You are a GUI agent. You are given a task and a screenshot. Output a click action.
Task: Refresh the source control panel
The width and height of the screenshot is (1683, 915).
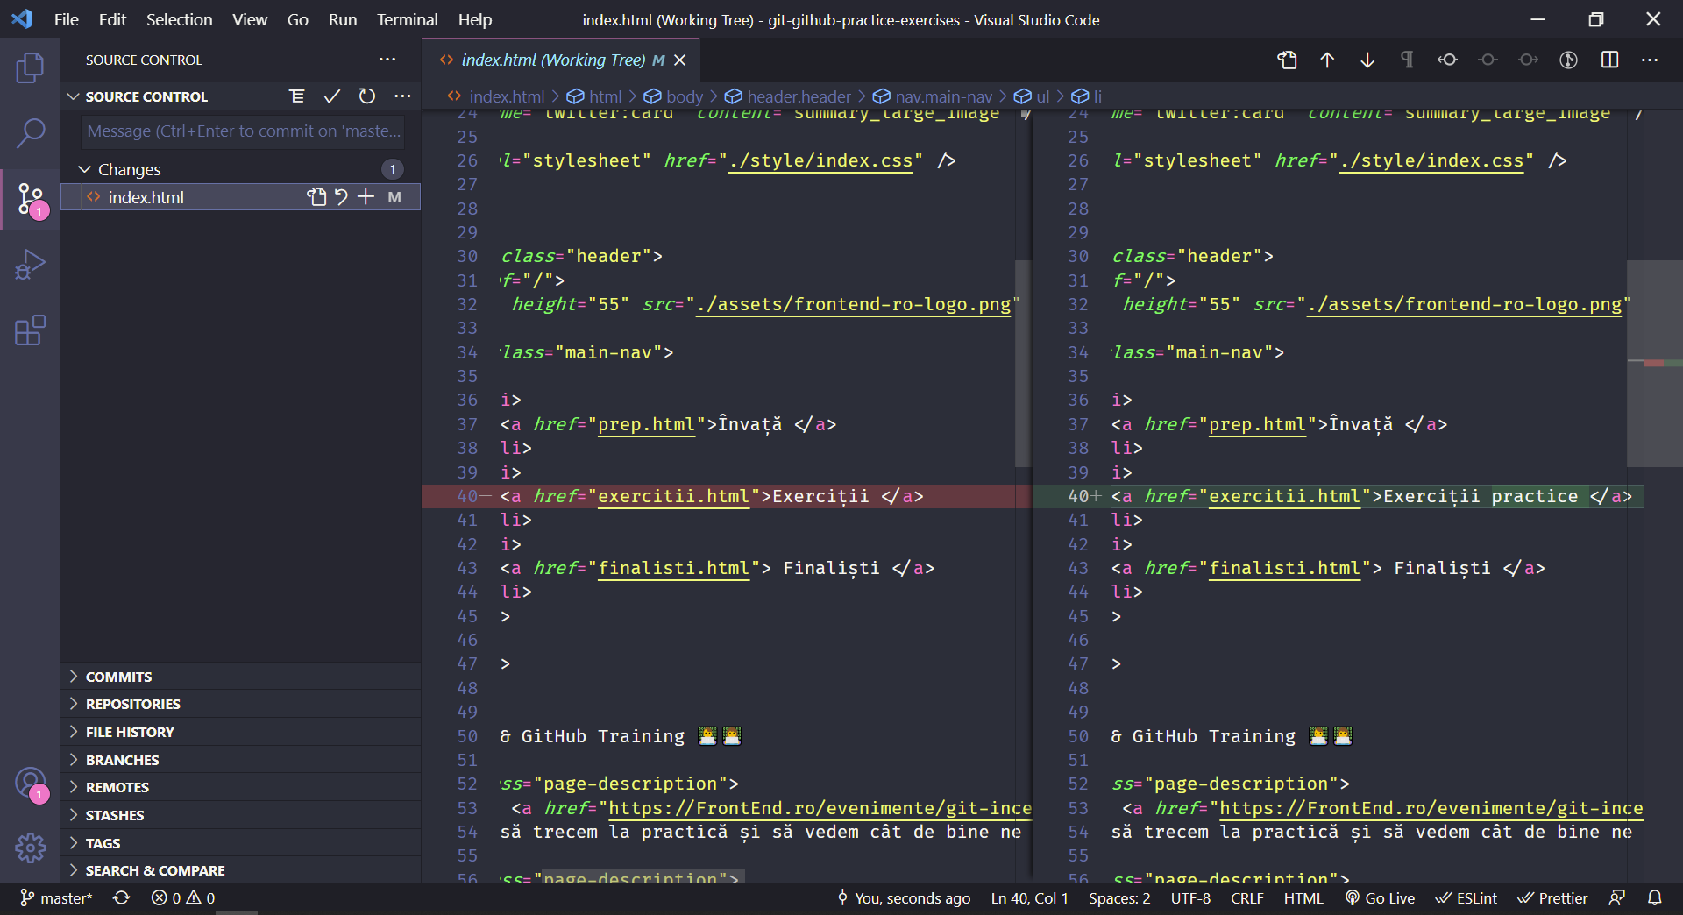click(x=367, y=96)
